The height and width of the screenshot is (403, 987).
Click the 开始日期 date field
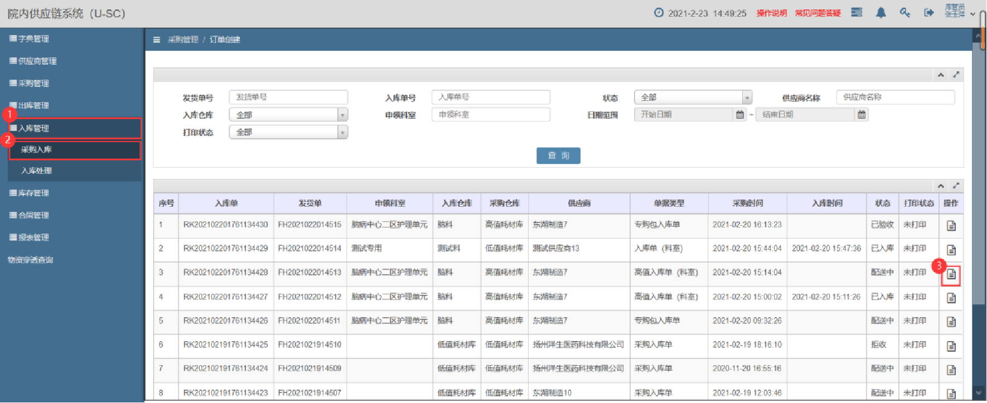(684, 114)
